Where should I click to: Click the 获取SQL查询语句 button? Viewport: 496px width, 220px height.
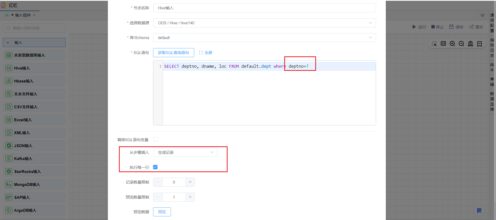[174, 53]
